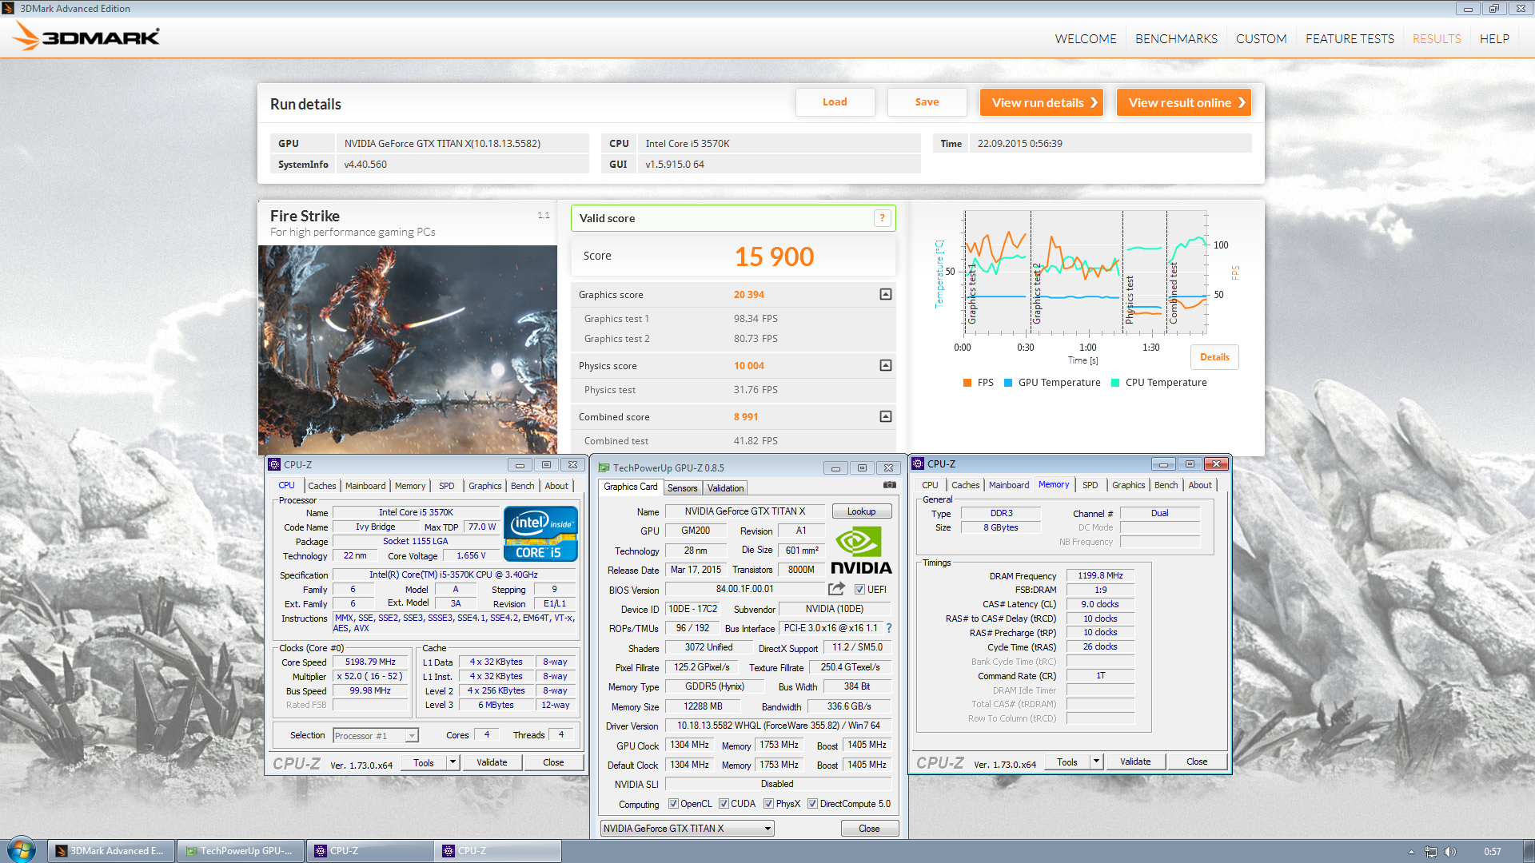Click the Load button in Run details
This screenshot has width=1535, height=863.
point(835,102)
